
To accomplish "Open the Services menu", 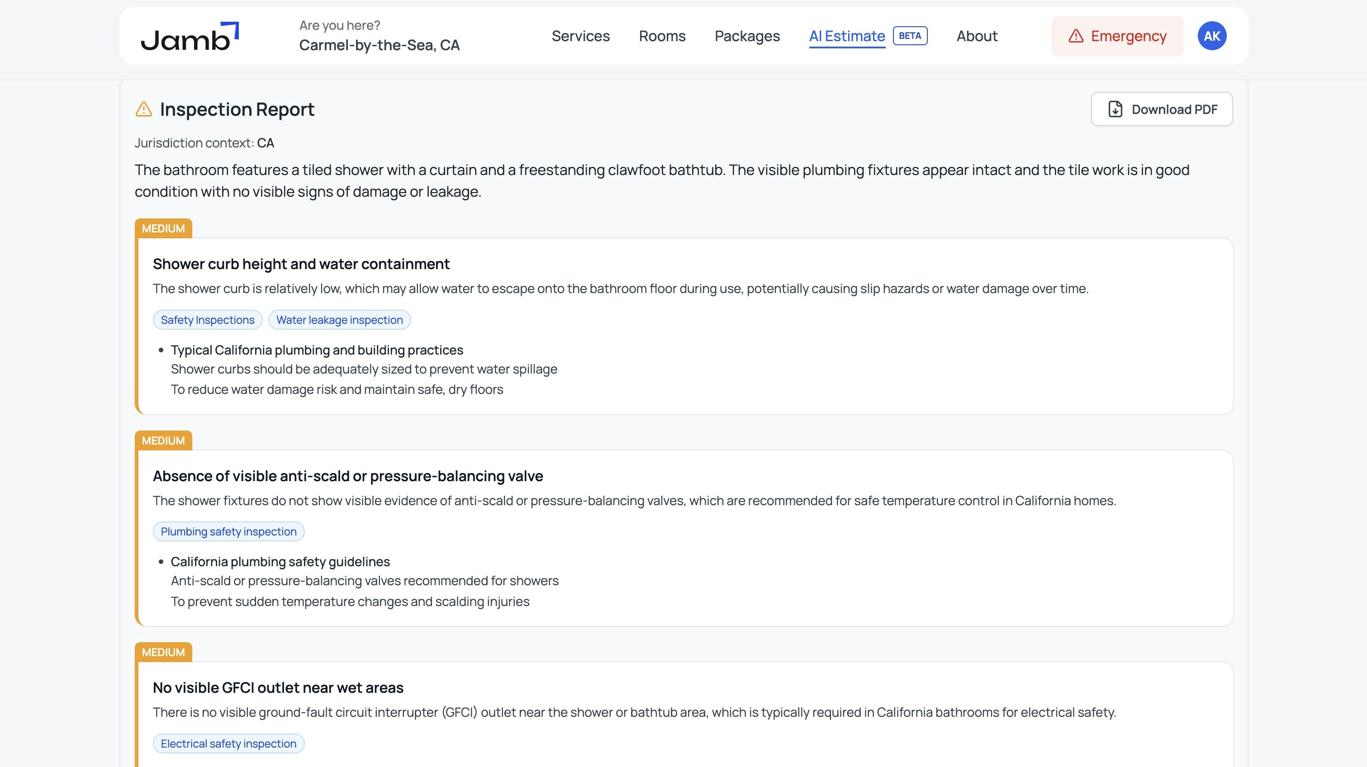I will click(x=580, y=36).
